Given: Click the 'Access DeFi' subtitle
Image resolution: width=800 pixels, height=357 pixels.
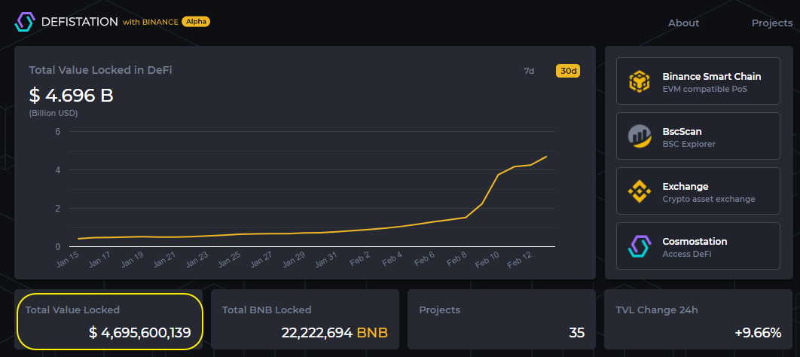Looking at the screenshot, I should (x=687, y=255).
